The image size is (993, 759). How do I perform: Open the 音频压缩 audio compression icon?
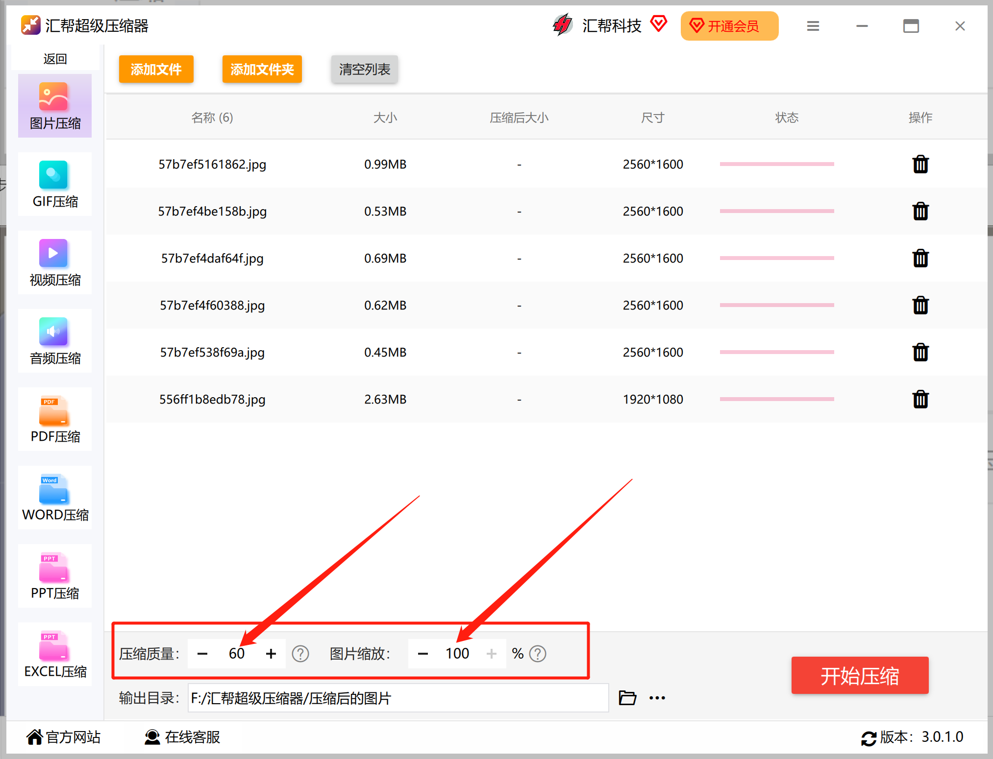pos(53,332)
